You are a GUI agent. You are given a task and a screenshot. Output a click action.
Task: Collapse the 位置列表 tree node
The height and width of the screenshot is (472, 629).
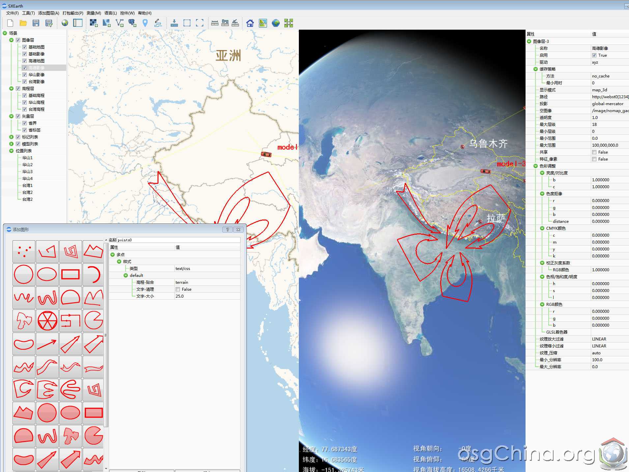point(12,151)
